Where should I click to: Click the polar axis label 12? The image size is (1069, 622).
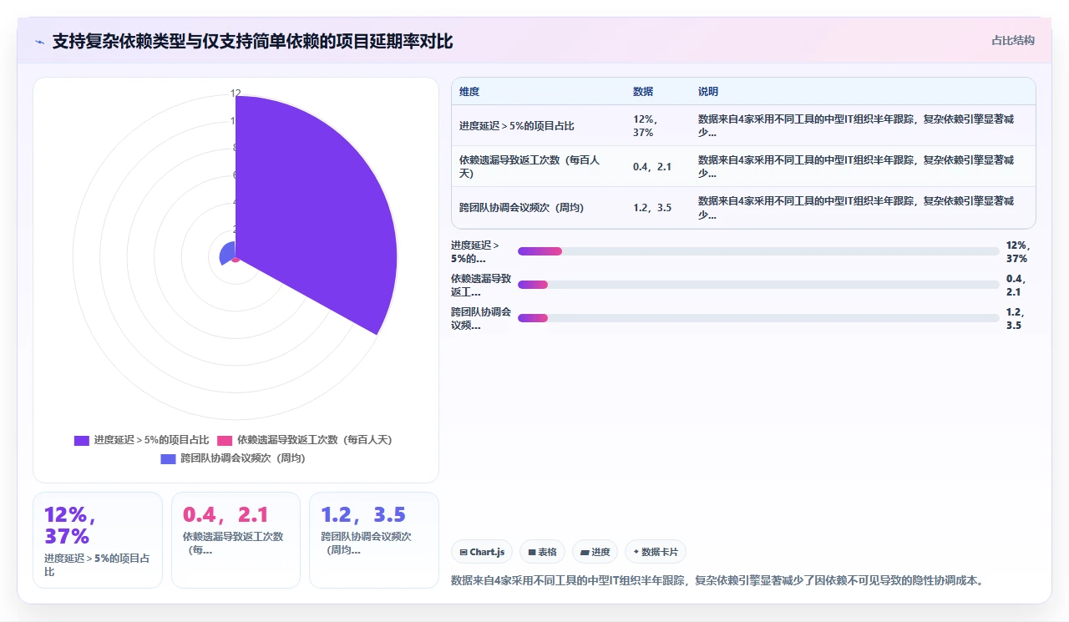[236, 94]
